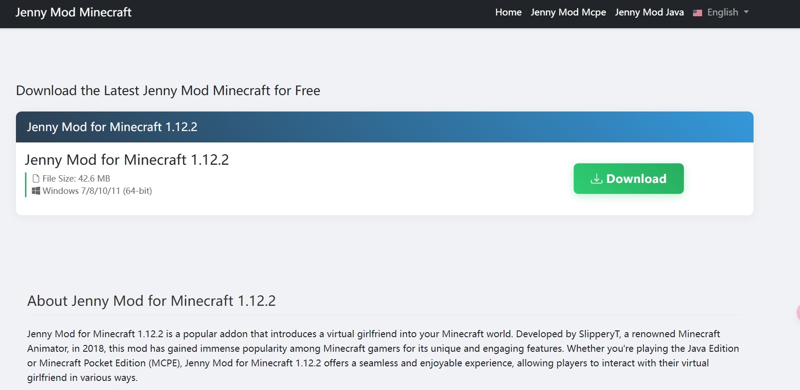This screenshot has width=800, height=390.
Task: Click the Windows logo icon
Action: coord(36,191)
